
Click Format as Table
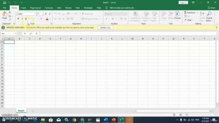click(x=146, y=17)
